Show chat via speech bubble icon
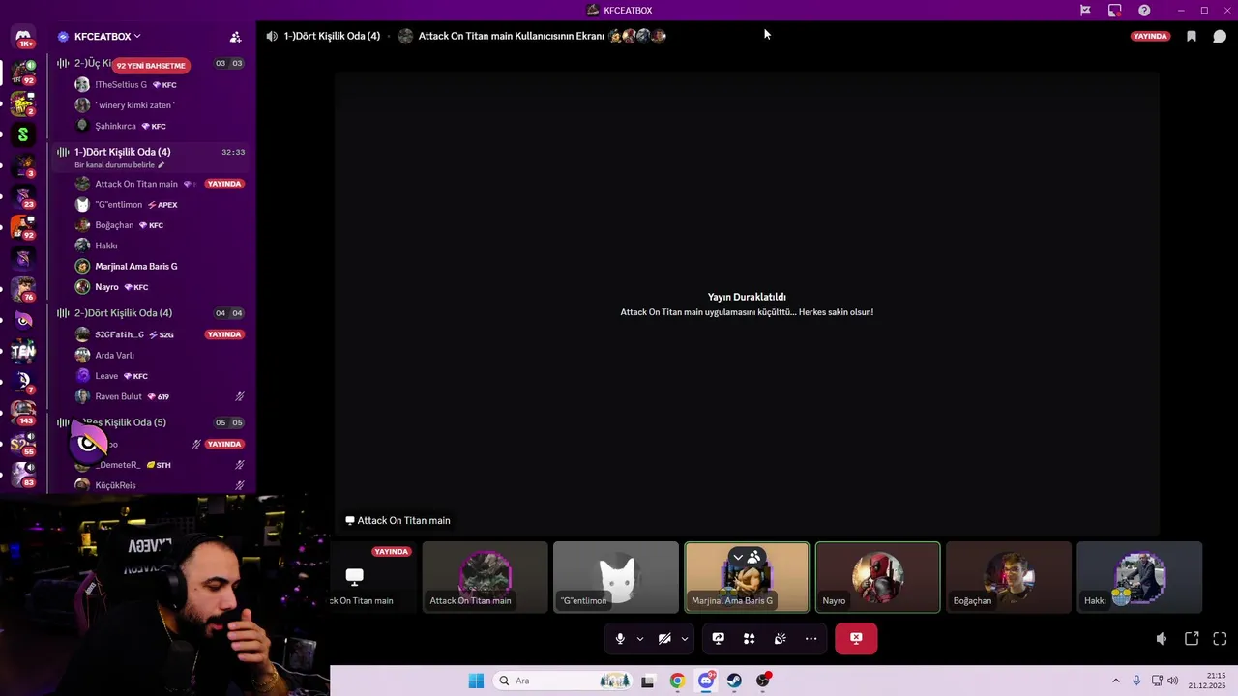The height and width of the screenshot is (696, 1238). [x=1220, y=37]
